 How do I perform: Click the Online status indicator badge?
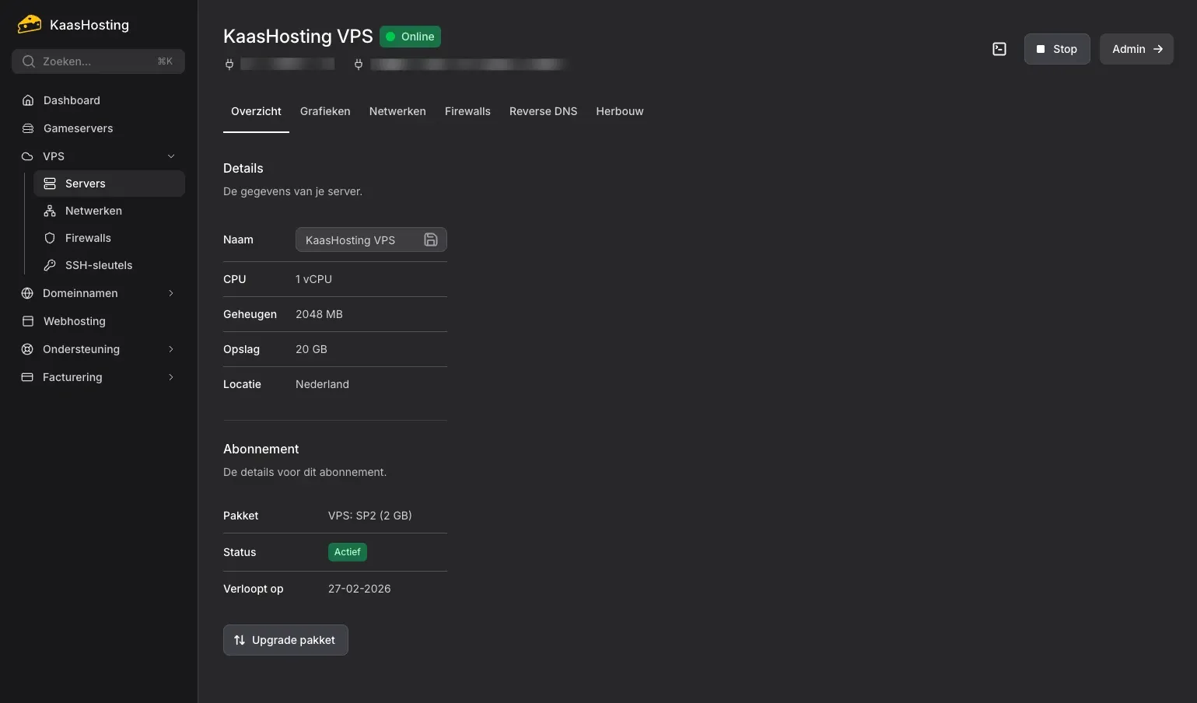(410, 37)
